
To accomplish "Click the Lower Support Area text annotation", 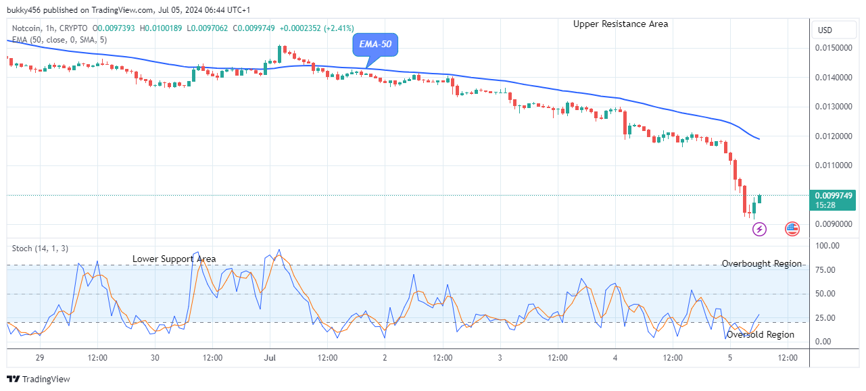I will click(x=174, y=259).
